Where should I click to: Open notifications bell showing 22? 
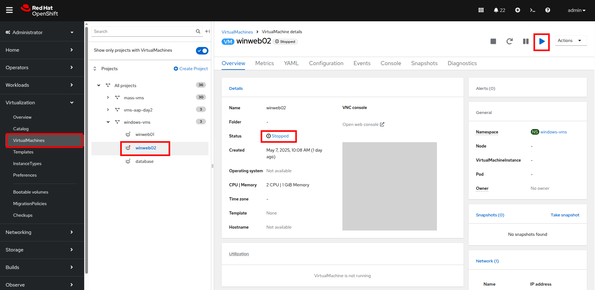point(499,10)
